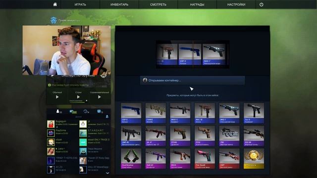Click the power quit icon
The image size is (317, 178).
(262, 4)
